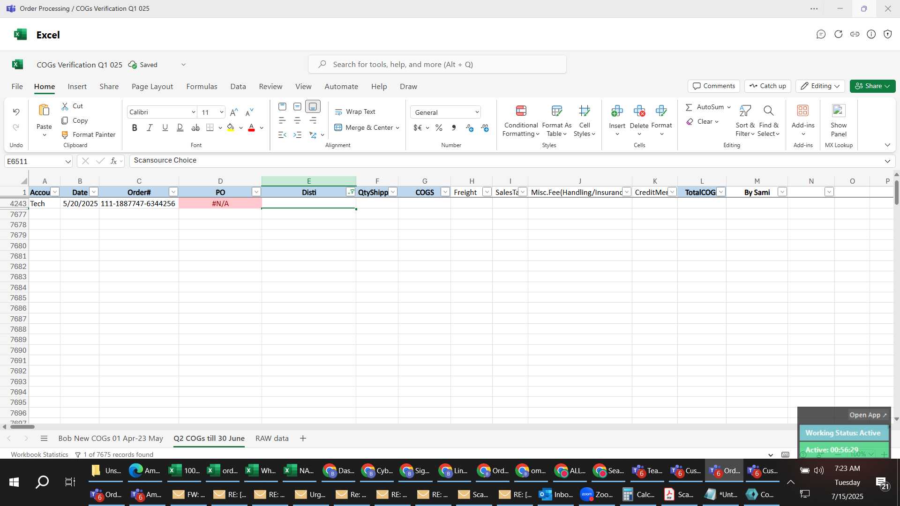Apply percent style format
The height and width of the screenshot is (506, 900).
(439, 127)
